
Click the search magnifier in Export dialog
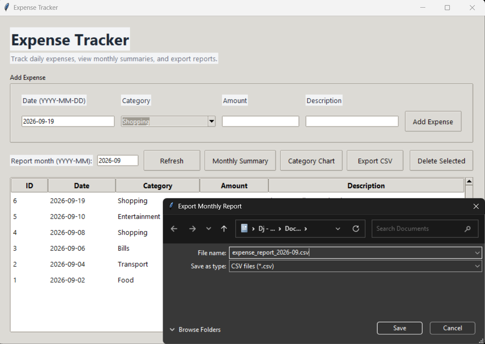(467, 229)
